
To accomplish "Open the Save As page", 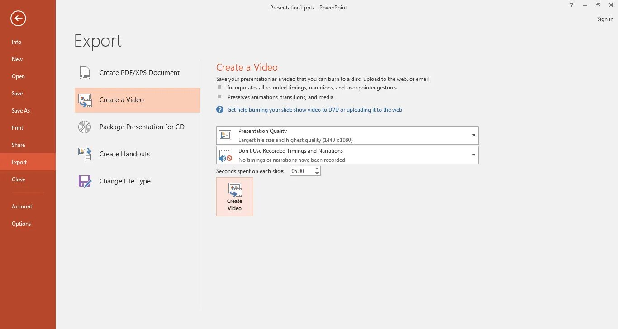I will point(28,111).
